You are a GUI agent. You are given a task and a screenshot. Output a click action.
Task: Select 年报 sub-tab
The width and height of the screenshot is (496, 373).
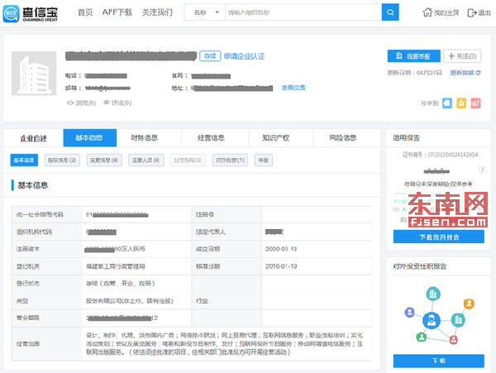click(263, 160)
